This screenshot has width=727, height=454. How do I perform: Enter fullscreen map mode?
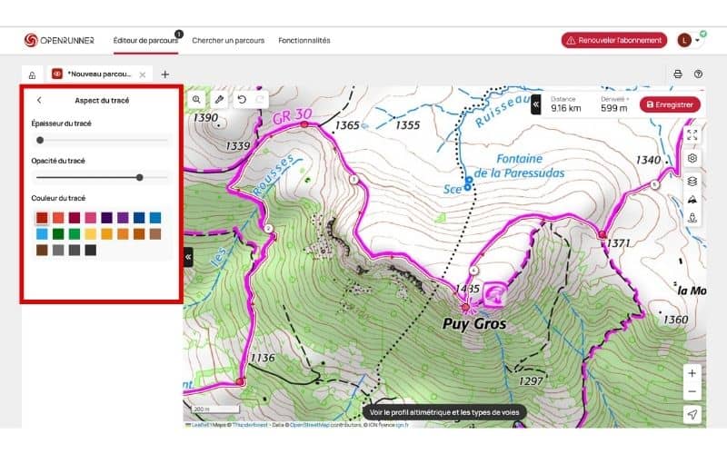point(692,134)
